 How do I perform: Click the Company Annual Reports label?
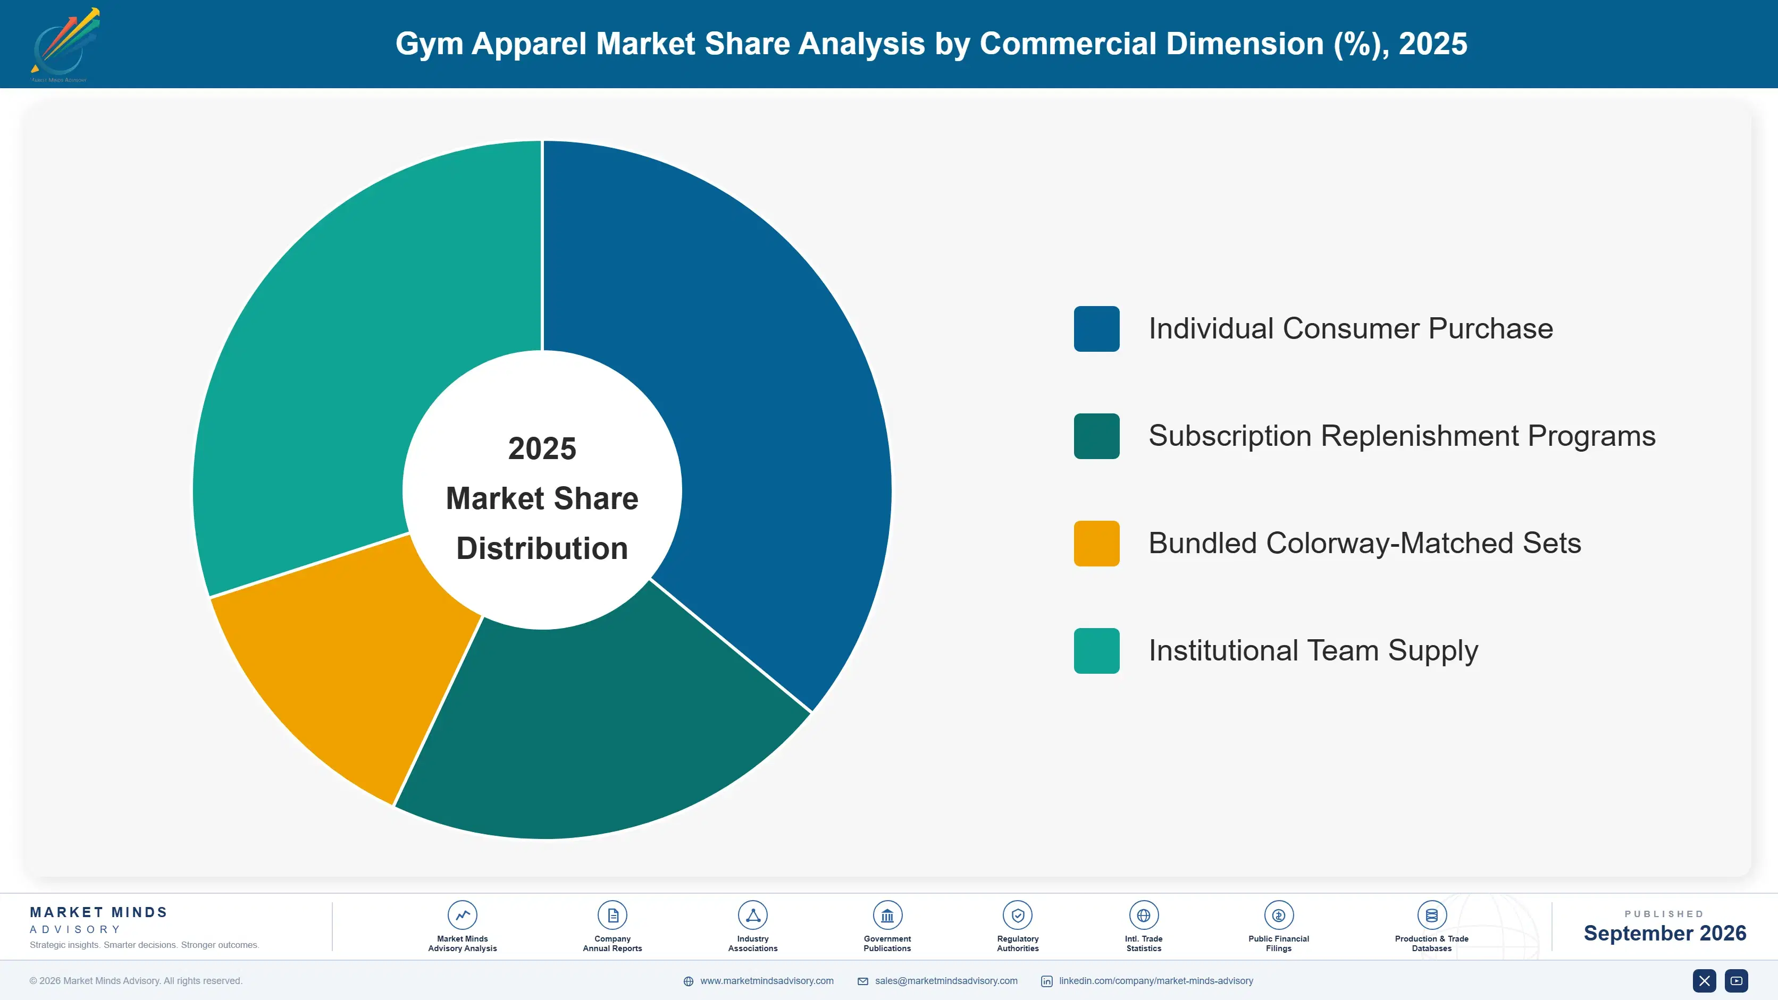click(x=612, y=944)
